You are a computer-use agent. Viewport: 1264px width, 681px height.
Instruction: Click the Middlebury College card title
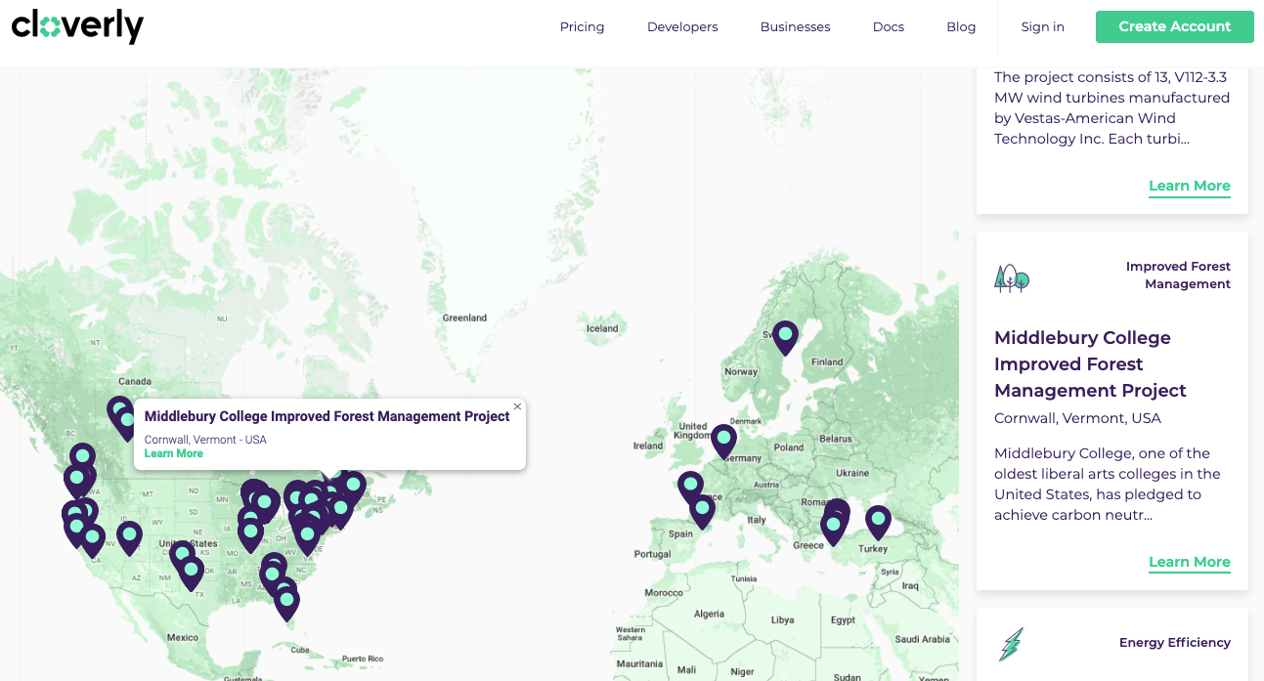[1090, 363]
